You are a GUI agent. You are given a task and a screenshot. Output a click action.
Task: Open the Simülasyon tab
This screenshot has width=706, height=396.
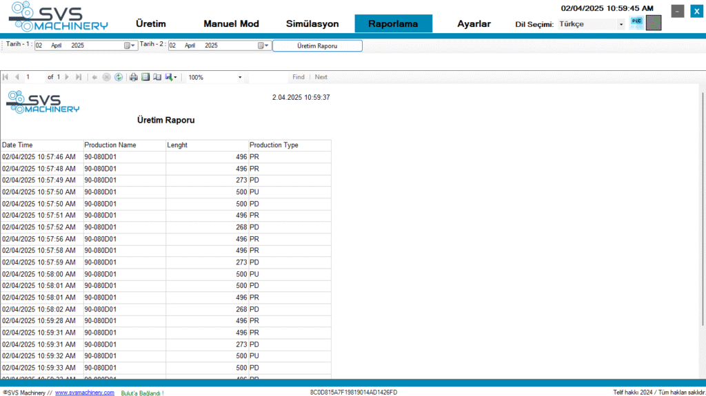(x=312, y=23)
